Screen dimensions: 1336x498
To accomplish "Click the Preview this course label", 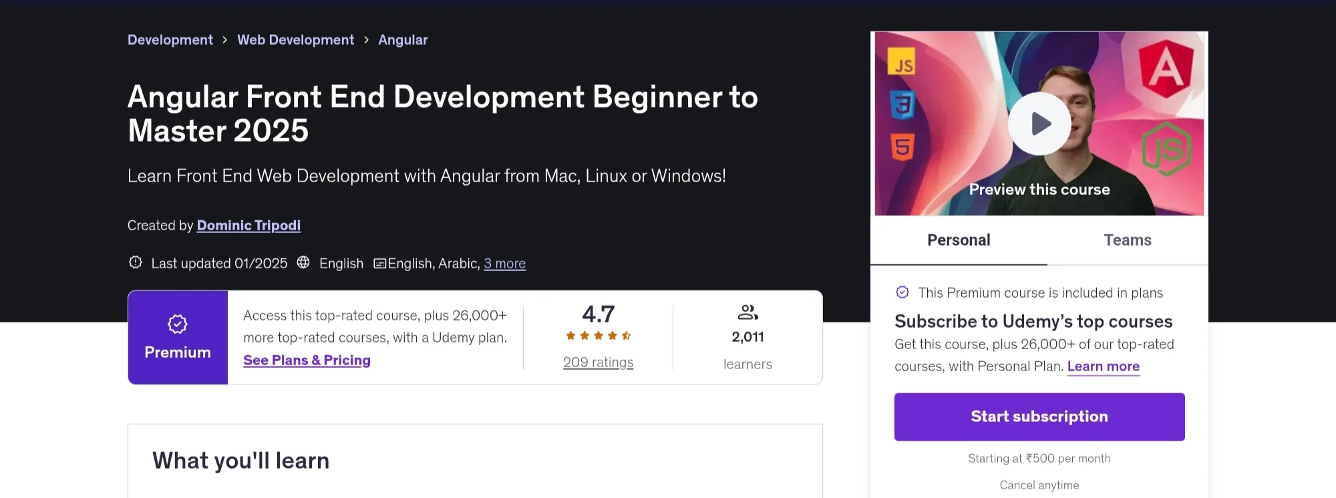I will [1039, 190].
